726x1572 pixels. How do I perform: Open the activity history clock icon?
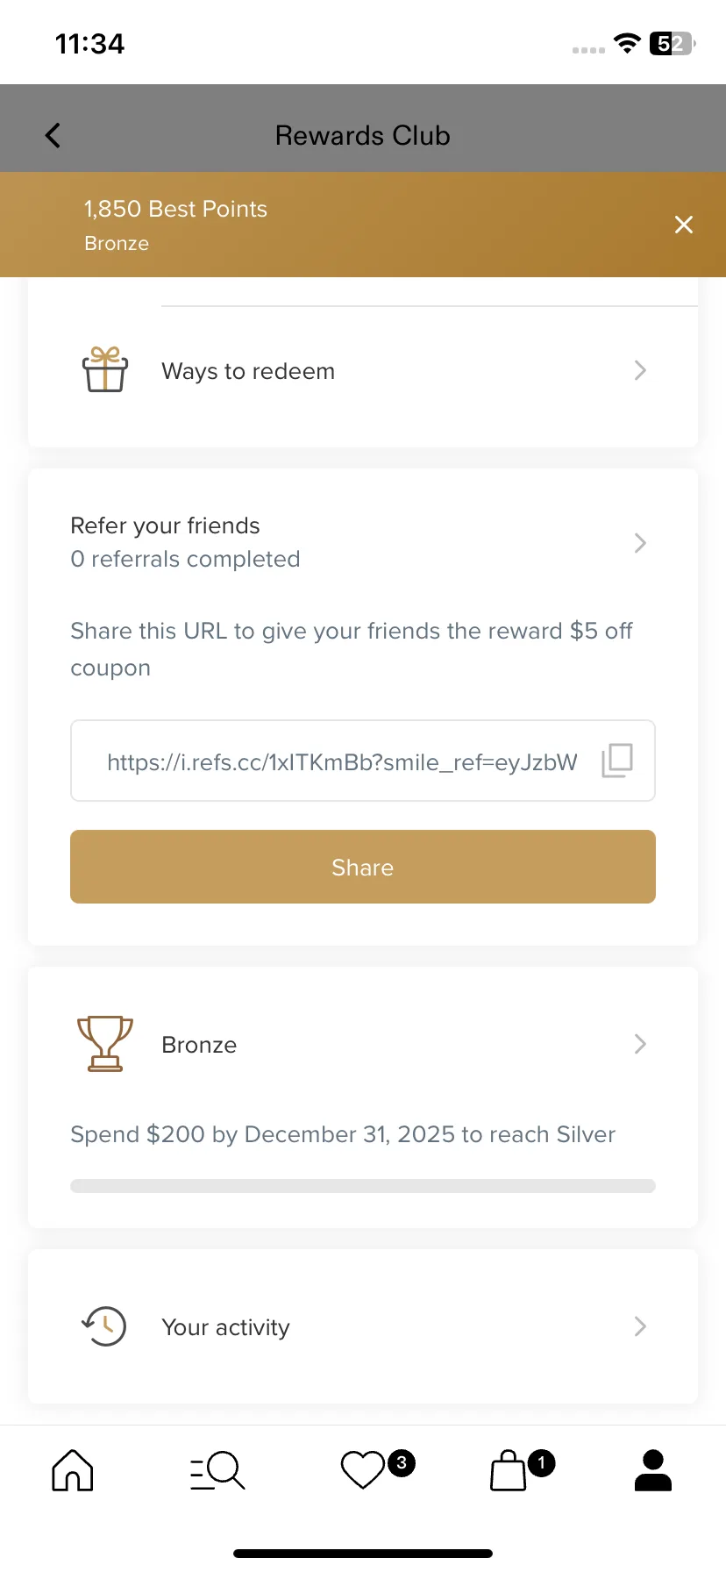(104, 1326)
